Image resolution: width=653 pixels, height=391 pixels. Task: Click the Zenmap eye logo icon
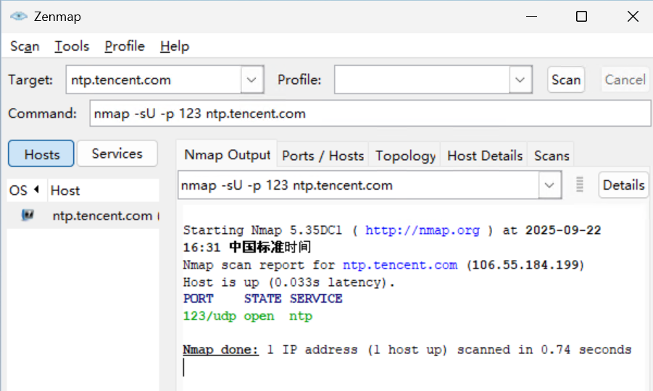(x=19, y=16)
